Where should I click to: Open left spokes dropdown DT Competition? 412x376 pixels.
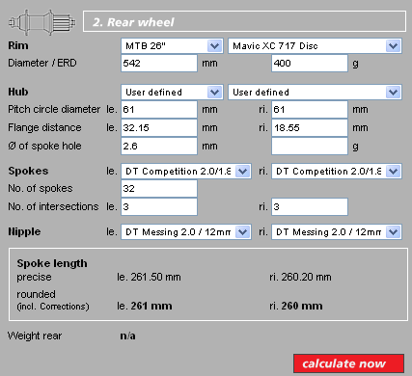(186, 171)
